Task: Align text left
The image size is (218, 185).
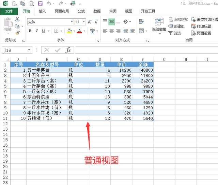Action: tap(105, 31)
